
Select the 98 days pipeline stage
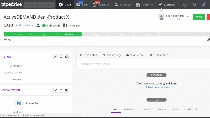coord(69,34)
